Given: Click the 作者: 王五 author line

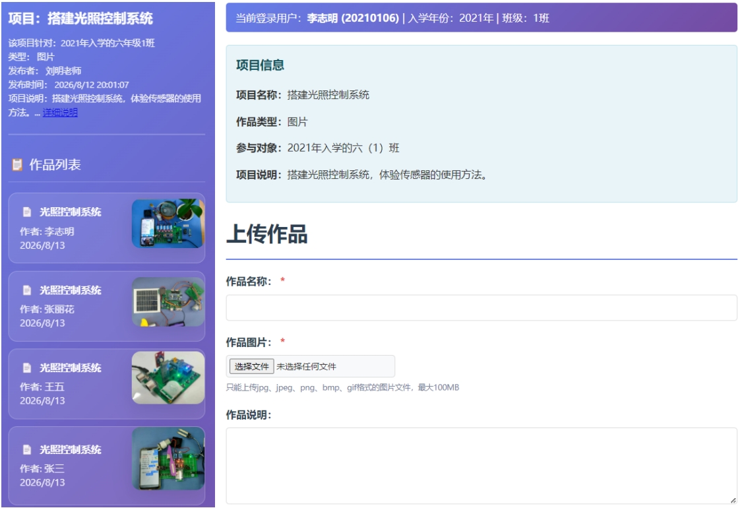Looking at the screenshot, I should [x=42, y=387].
